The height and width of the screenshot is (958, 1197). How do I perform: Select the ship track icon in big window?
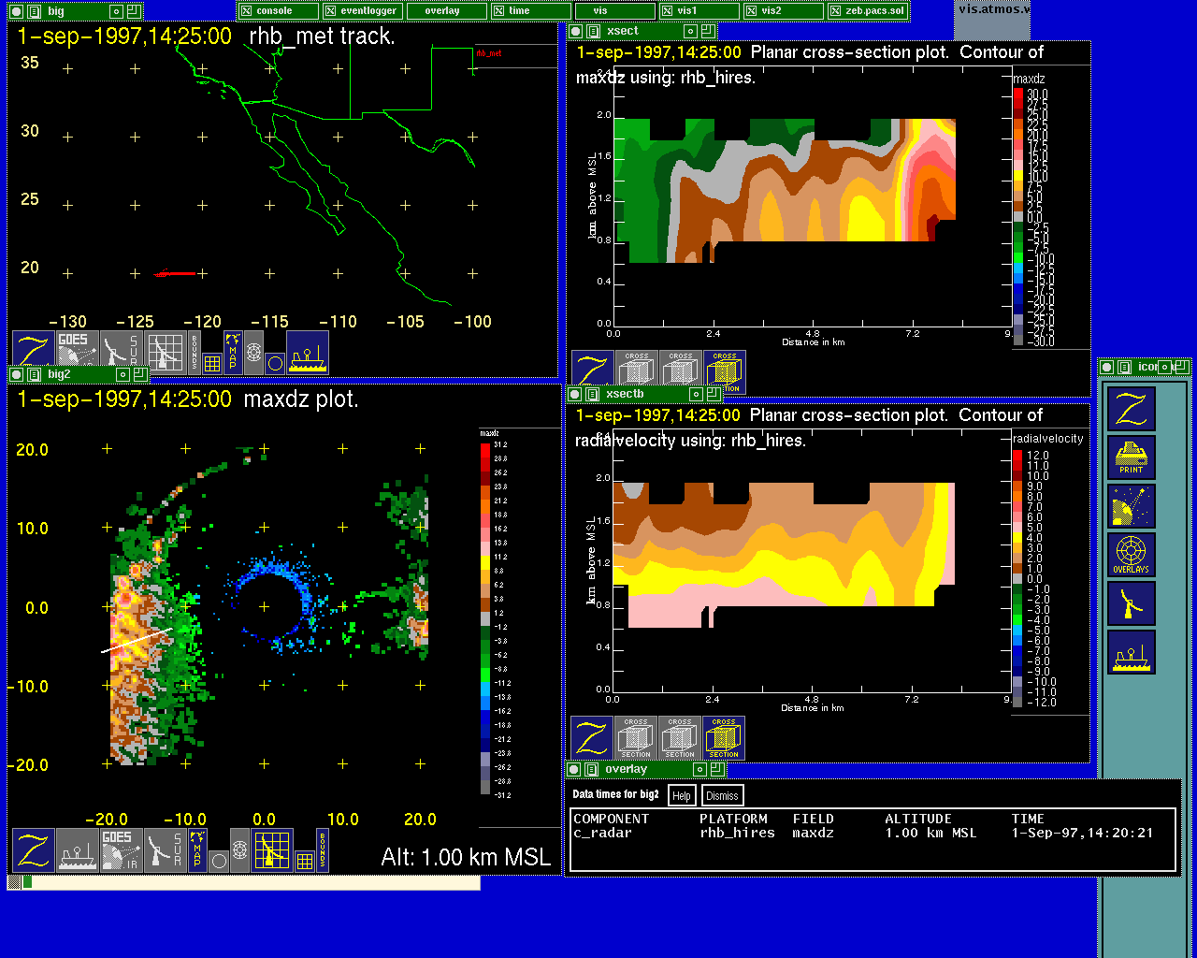coord(308,352)
